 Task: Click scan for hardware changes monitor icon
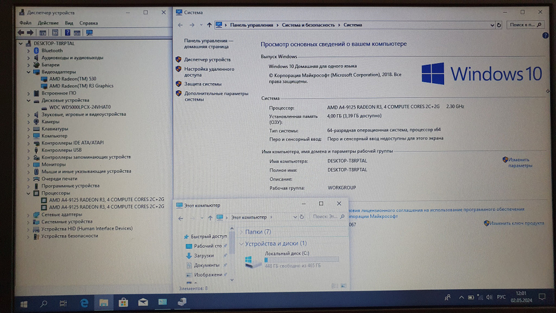tap(90, 33)
